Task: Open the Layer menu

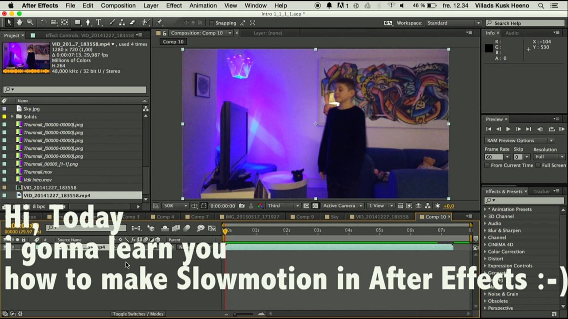Action: coord(151,5)
